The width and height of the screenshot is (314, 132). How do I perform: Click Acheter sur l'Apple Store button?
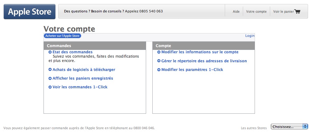62,36
